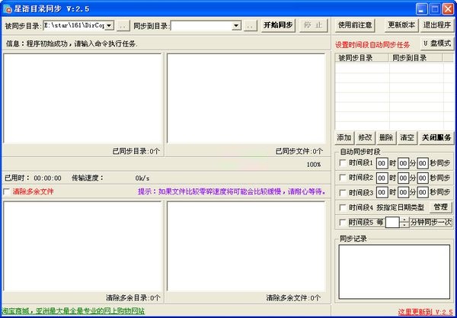Viewport: 457px width, 318px height.
Task: Click the 时间段3 hour field
Action: pos(382,192)
